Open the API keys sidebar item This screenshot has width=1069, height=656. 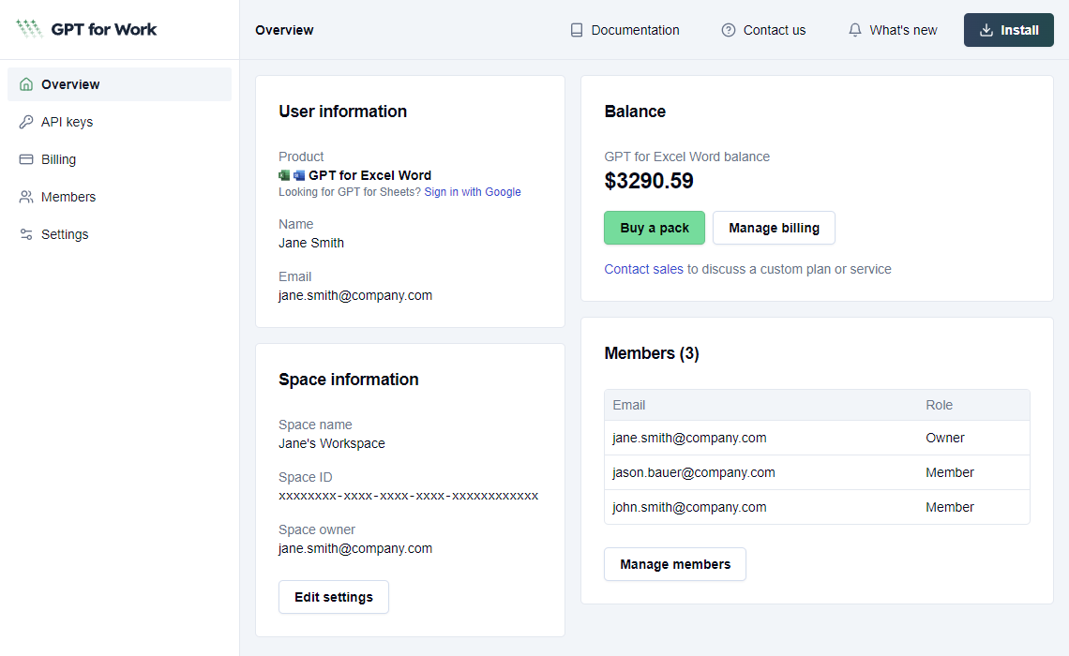(x=119, y=122)
